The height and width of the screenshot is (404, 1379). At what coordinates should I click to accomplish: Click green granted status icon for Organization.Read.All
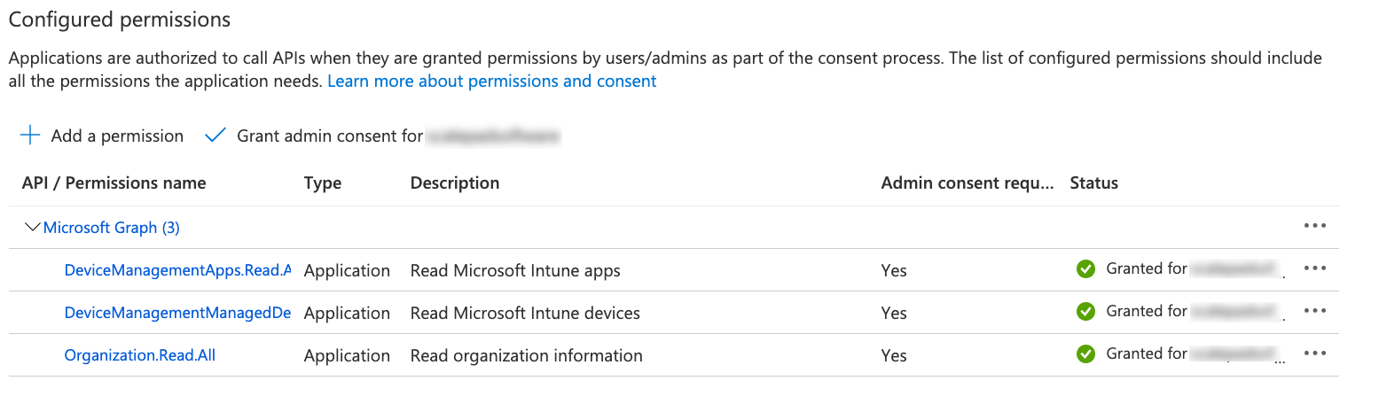click(x=1085, y=354)
